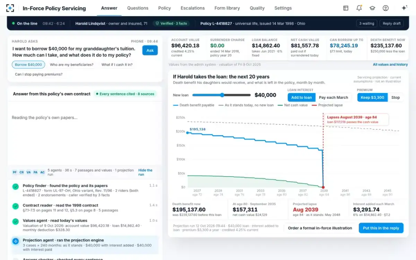Toggle the Net cash value legend series
The height and width of the screenshot is (260, 416).
pos(293,105)
